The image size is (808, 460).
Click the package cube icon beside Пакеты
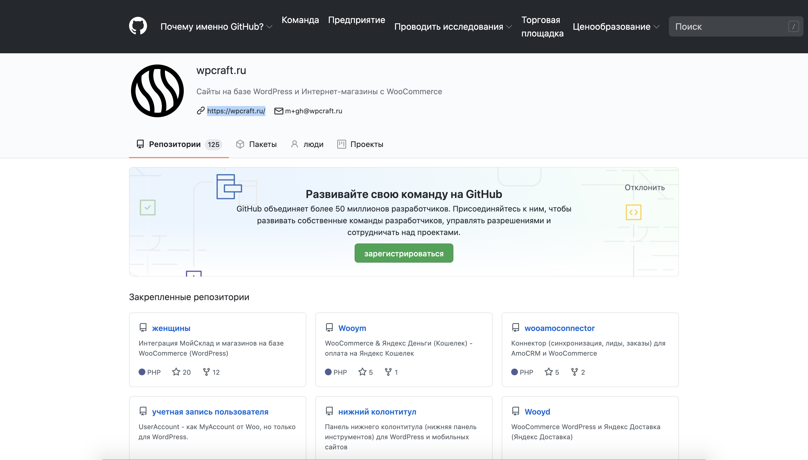pyautogui.click(x=240, y=144)
